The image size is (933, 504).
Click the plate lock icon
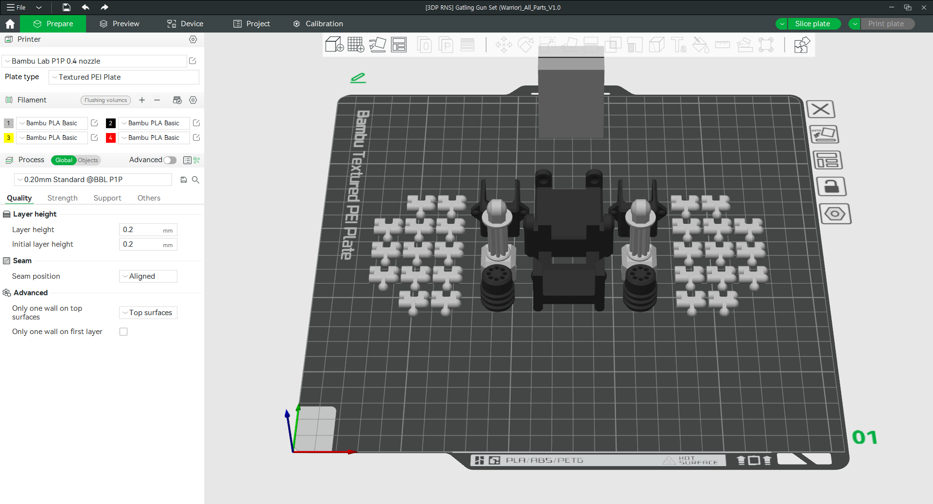coord(831,186)
